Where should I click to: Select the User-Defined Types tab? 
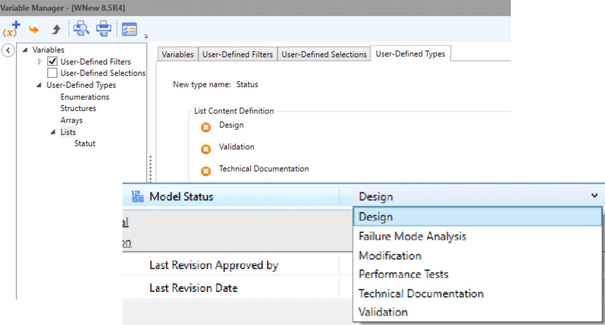pos(410,53)
